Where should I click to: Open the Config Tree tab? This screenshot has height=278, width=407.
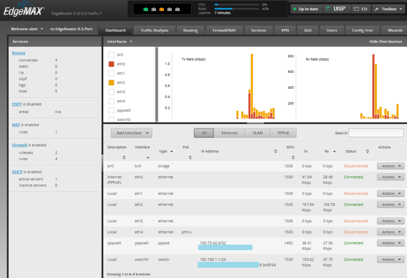(362, 30)
